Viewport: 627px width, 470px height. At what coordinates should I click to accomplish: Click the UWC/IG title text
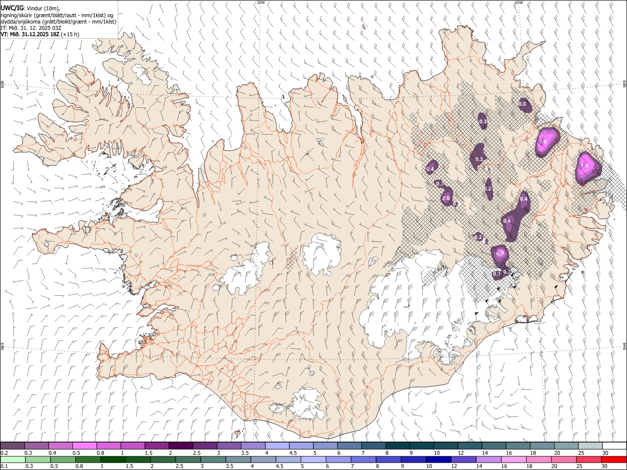(12, 8)
